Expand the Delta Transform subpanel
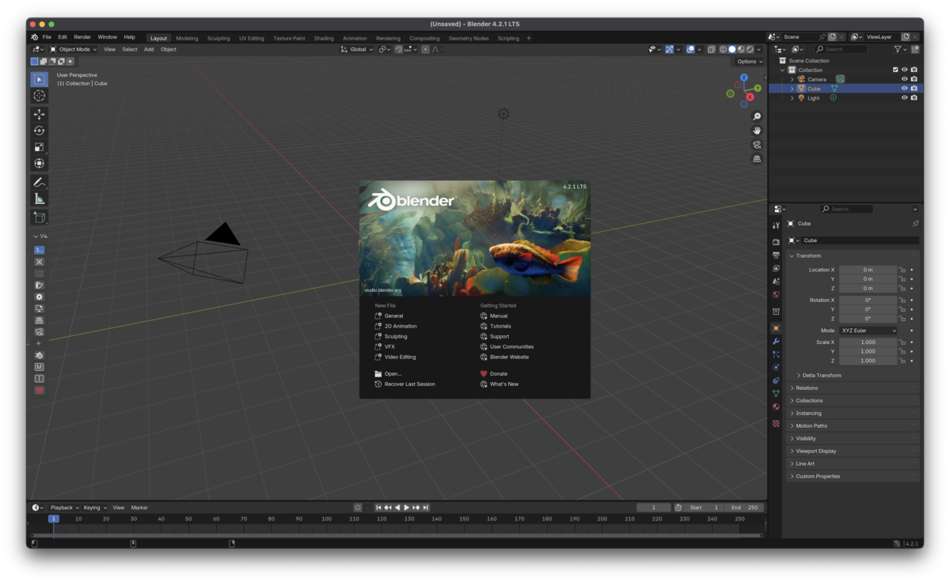The width and height of the screenshot is (950, 583). tap(822, 376)
